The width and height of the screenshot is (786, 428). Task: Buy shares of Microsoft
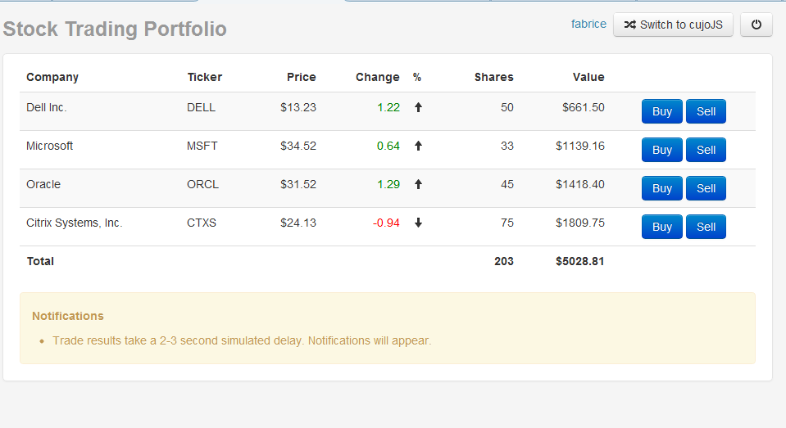point(661,150)
